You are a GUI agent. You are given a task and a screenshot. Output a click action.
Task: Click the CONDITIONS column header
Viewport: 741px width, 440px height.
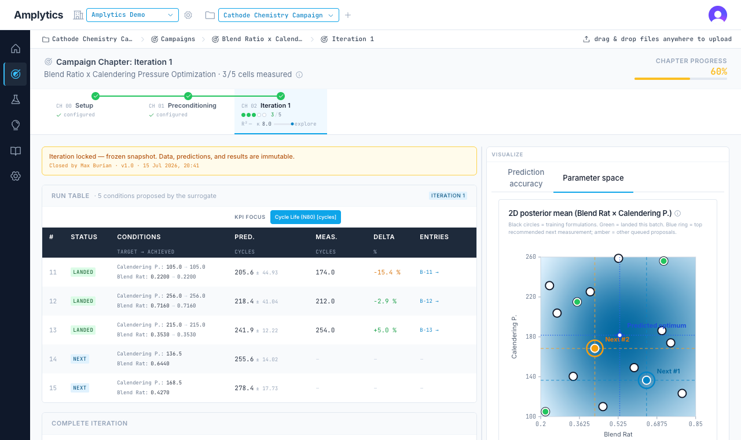pyautogui.click(x=139, y=237)
